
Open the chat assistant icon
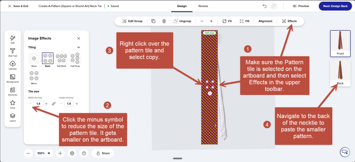345,152
